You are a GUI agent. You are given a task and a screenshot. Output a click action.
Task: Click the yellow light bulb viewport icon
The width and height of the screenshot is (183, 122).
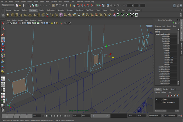[52, 23]
